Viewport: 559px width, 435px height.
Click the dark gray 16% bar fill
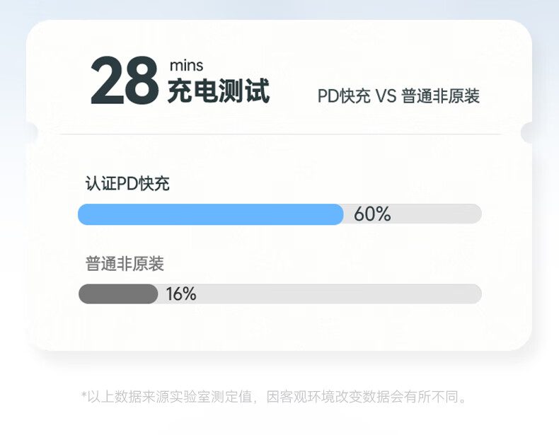[x=117, y=294]
